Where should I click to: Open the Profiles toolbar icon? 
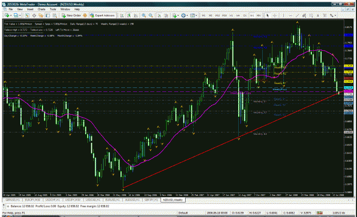pos(16,15)
